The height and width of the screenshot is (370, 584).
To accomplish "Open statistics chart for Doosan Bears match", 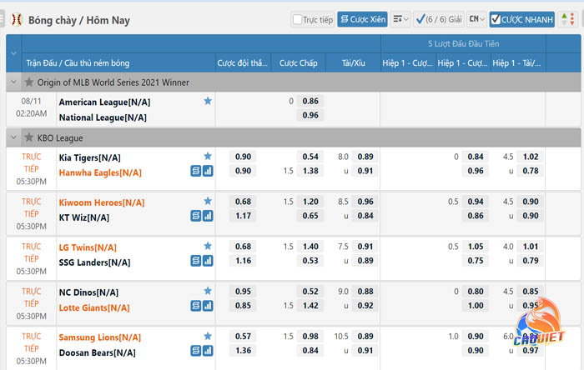I will [x=208, y=351].
